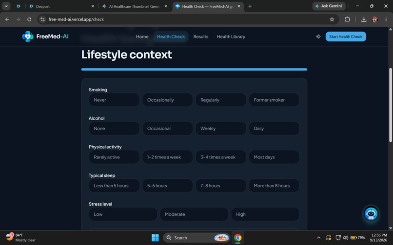Click the Chrome taskbar icon
Image resolution: width=393 pixels, height=245 pixels.
click(x=237, y=238)
